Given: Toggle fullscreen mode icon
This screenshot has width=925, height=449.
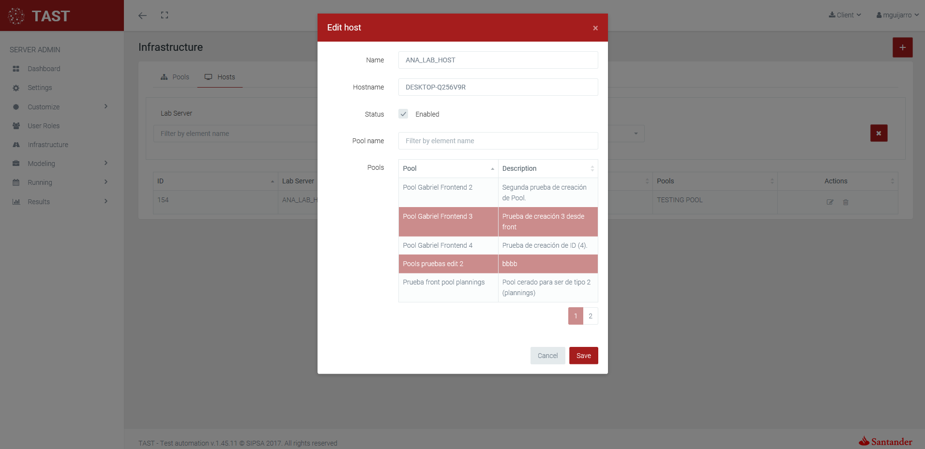Looking at the screenshot, I should click(x=165, y=15).
